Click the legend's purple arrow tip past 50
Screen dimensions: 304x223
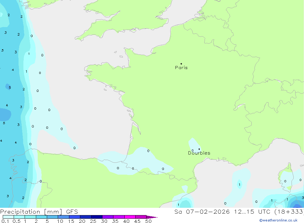click(x=152, y=217)
